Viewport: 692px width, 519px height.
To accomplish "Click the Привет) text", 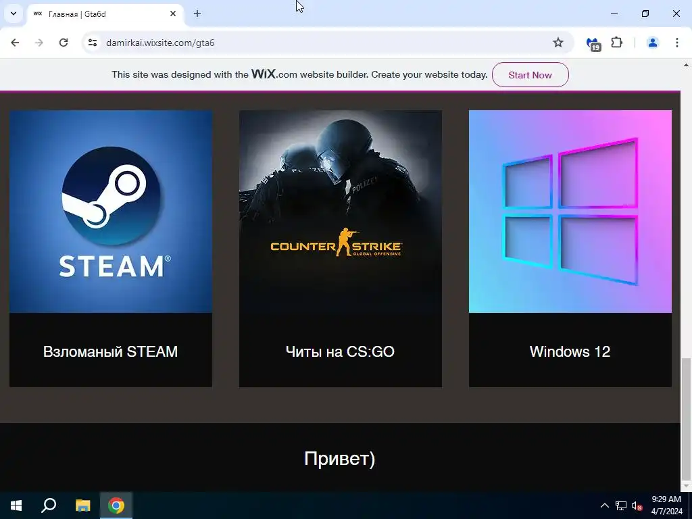I will [339, 459].
